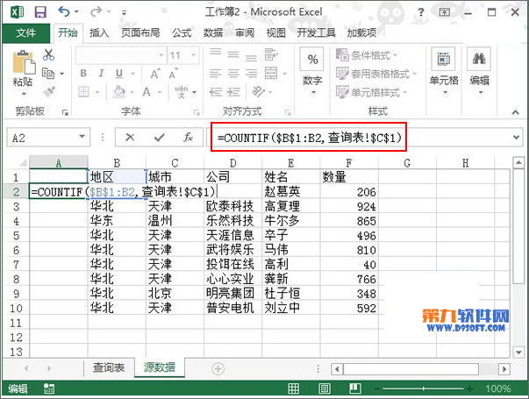Switch to the 数据 Data tab
The width and height of the screenshot is (529, 399).
[213, 32]
